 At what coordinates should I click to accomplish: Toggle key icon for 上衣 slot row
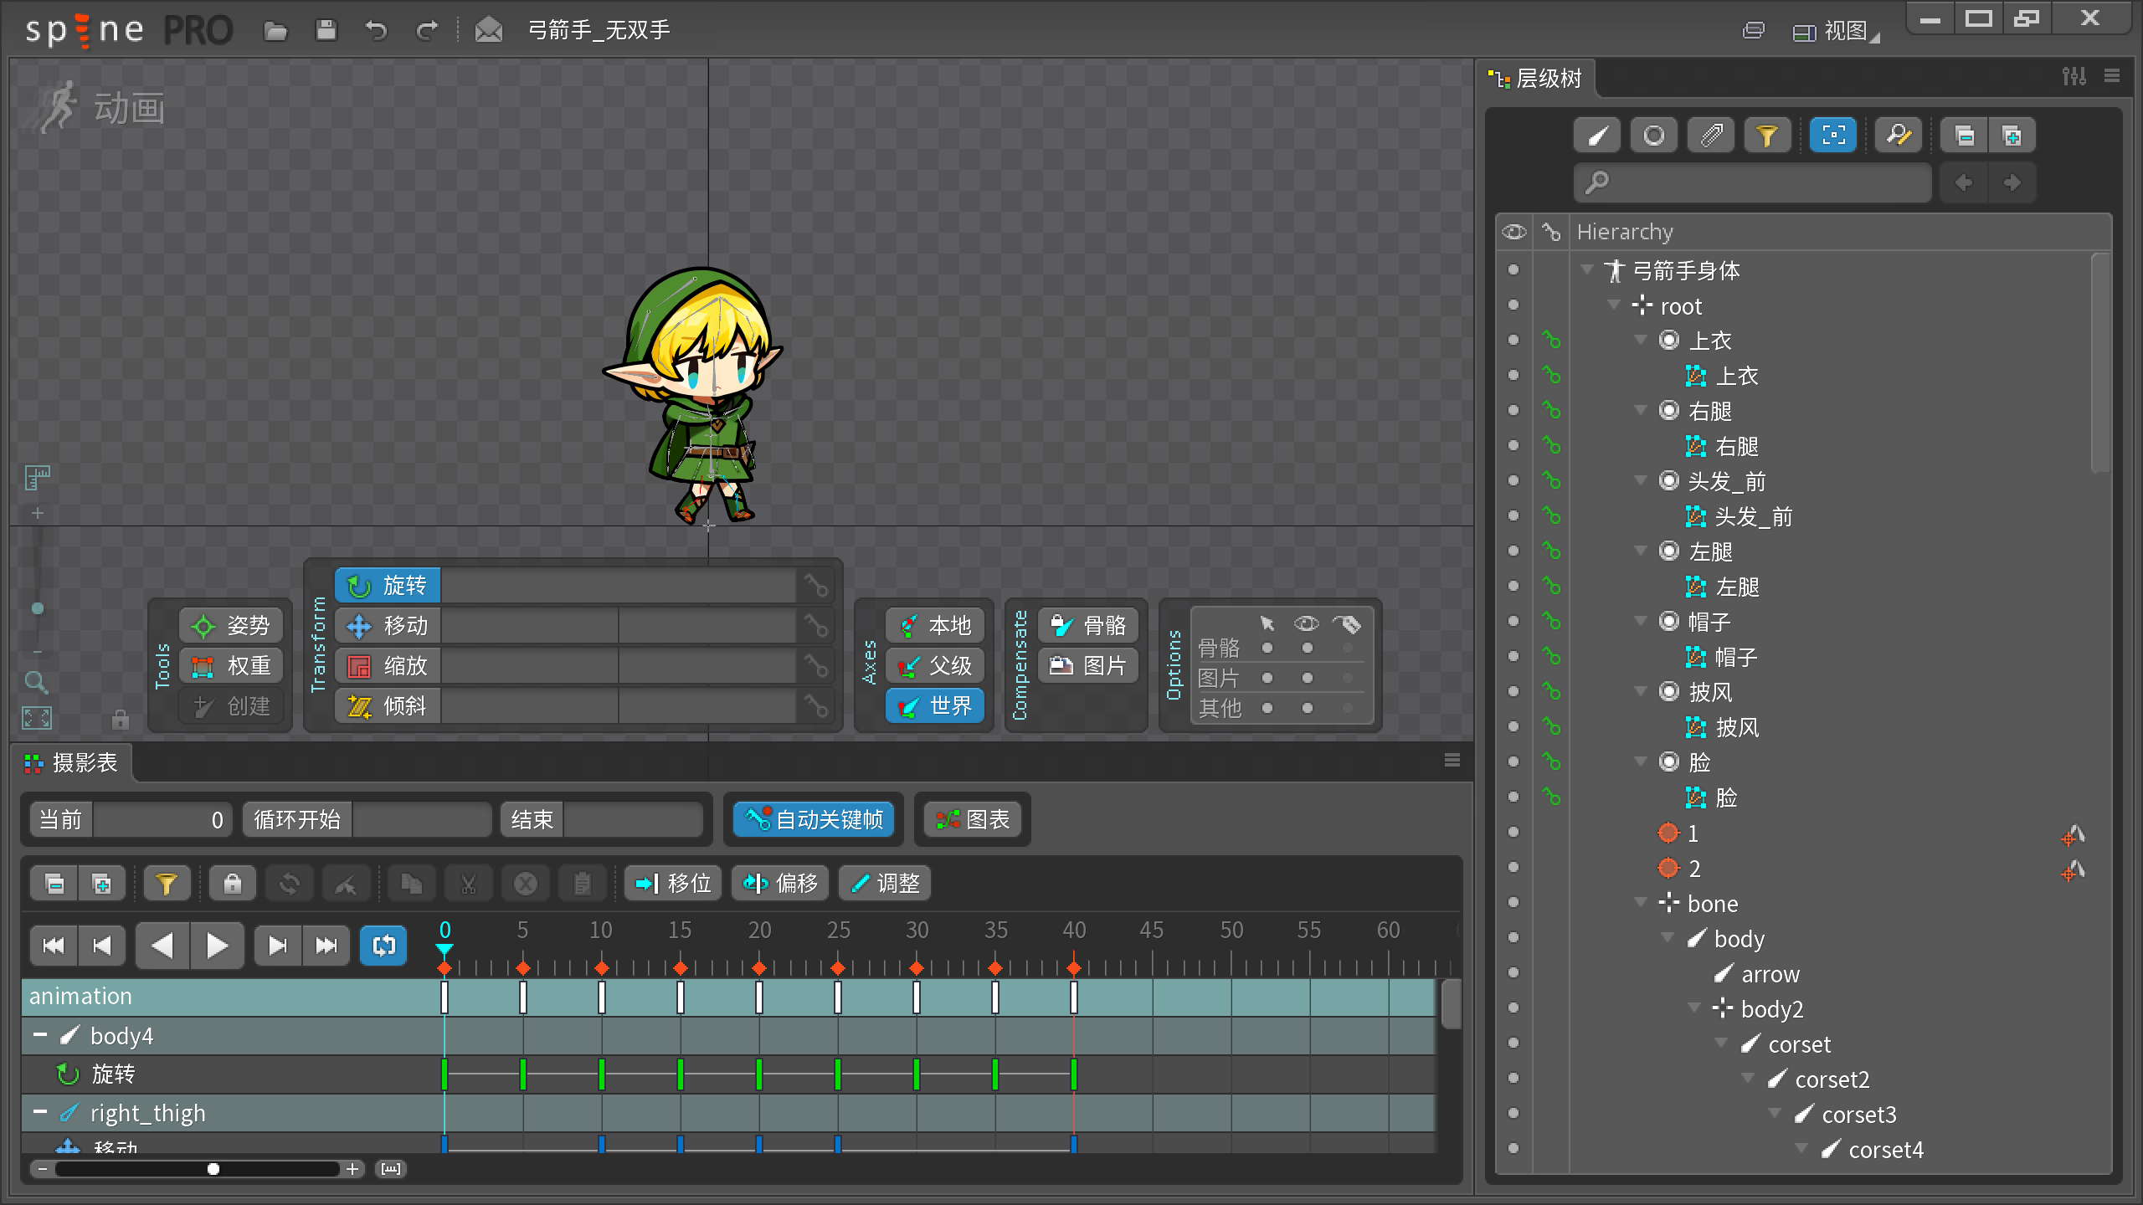click(1551, 341)
